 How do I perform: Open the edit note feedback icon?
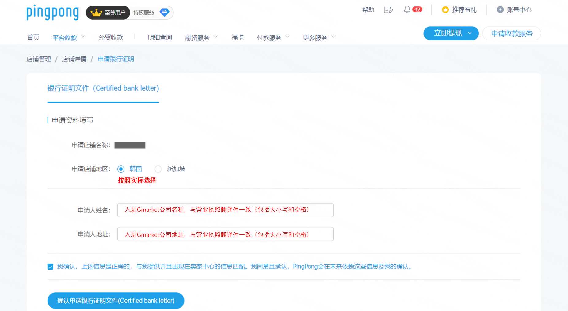click(x=388, y=10)
